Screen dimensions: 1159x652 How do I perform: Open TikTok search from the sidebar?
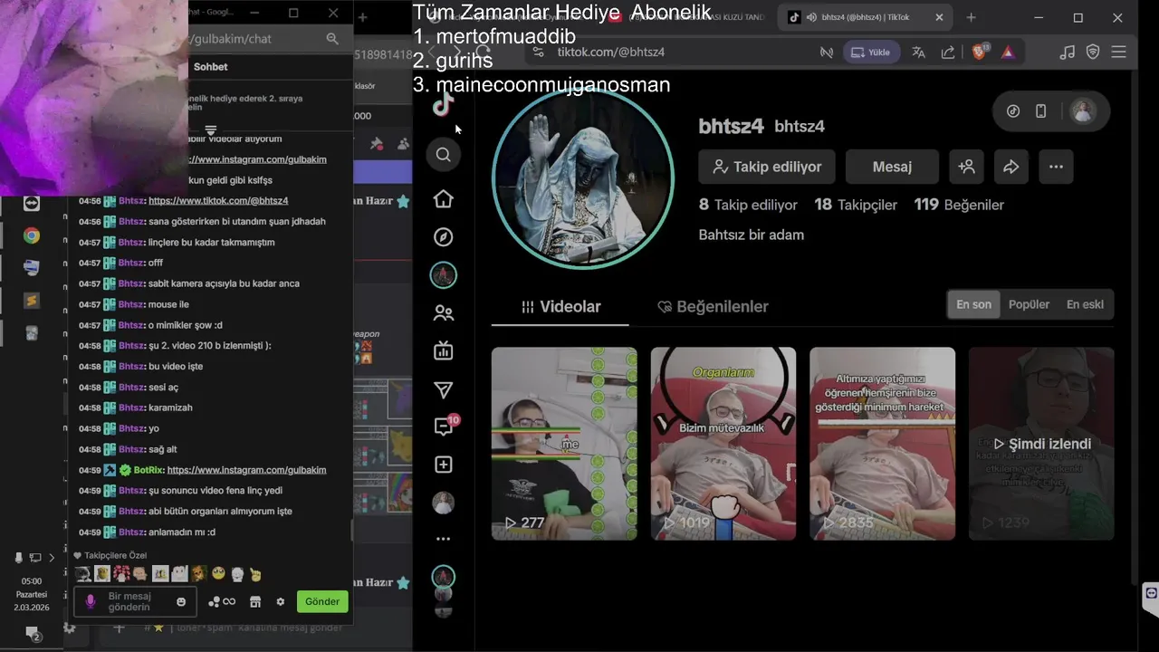443,155
